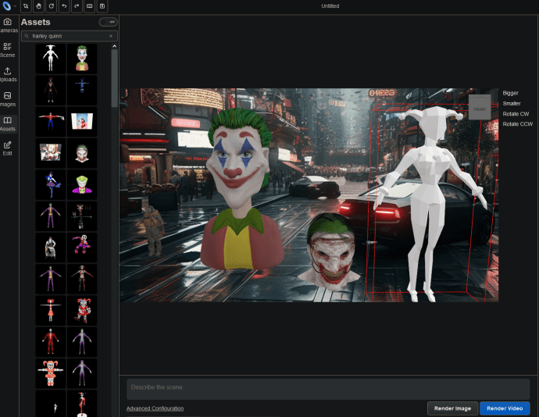Redo the last undone action
The height and width of the screenshot is (417, 539).
pyautogui.click(x=77, y=6)
